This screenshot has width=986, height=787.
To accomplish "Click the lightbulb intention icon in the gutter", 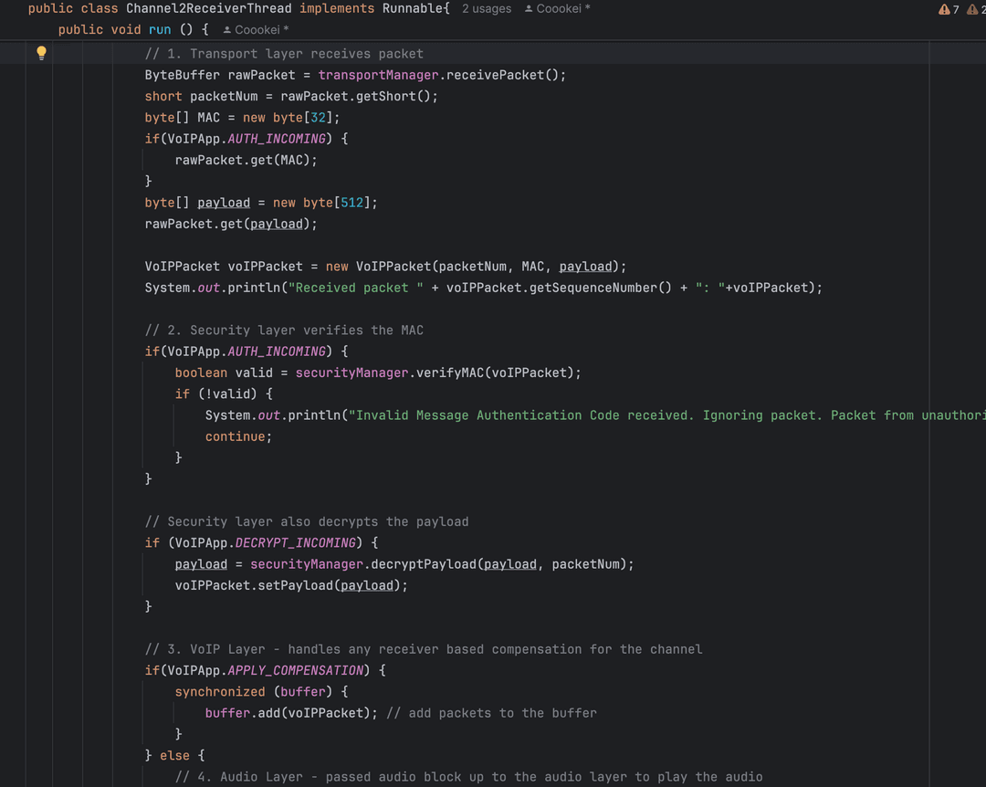I will coord(40,53).
